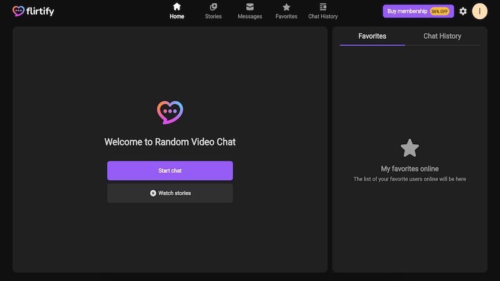This screenshot has height=281, width=500.
Task: Click the 36% OFF discount badge
Action: tap(439, 11)
